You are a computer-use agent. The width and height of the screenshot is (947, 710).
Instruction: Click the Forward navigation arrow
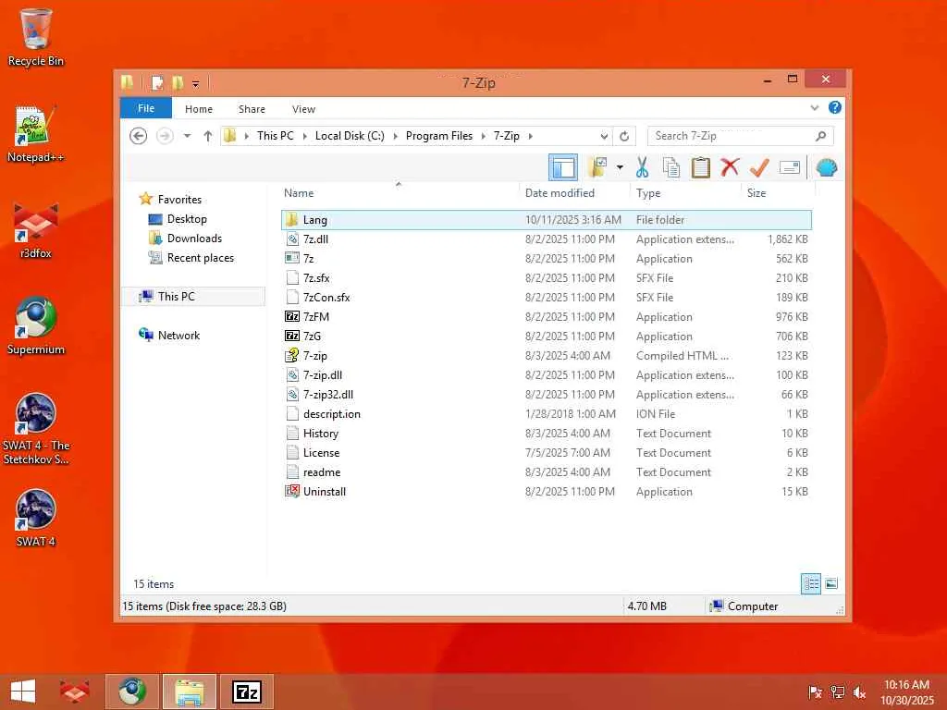(x=165, y=136)
